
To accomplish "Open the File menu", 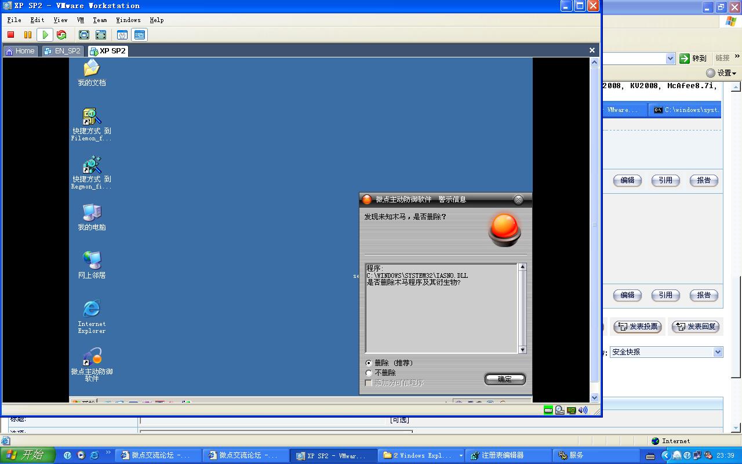I will tap(14, 20).
